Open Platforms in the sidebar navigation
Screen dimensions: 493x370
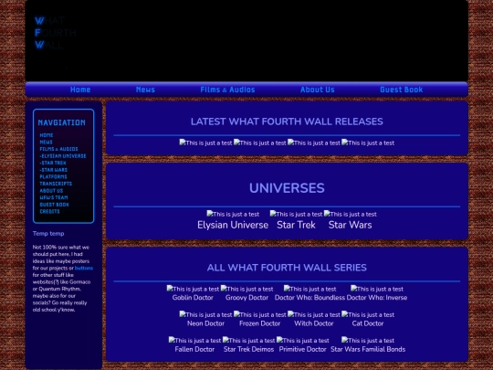tap(53, 177)
